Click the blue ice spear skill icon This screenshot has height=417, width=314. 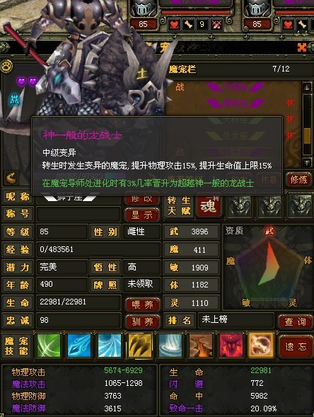coord(79,345)
